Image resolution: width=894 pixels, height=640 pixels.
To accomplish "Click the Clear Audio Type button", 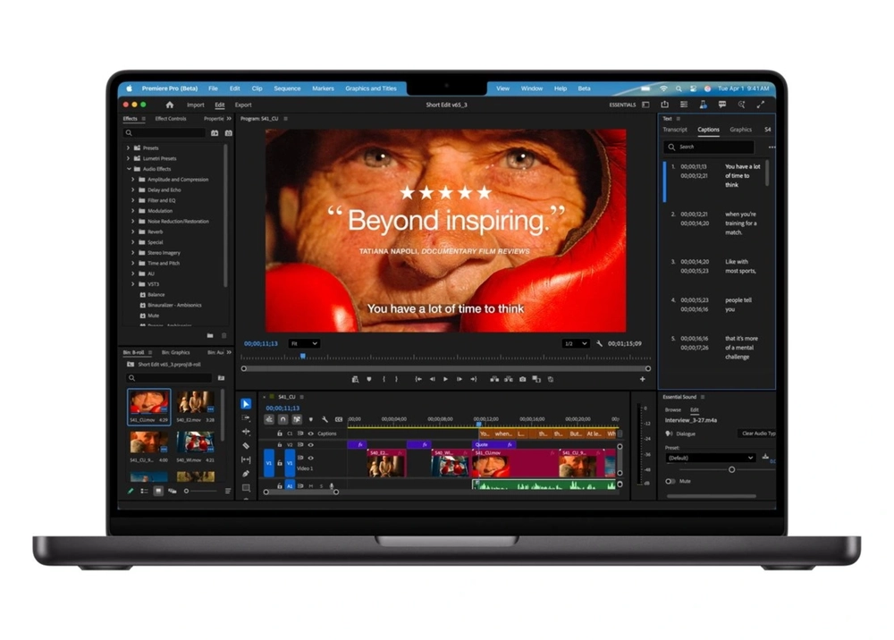I will (758, 434).
